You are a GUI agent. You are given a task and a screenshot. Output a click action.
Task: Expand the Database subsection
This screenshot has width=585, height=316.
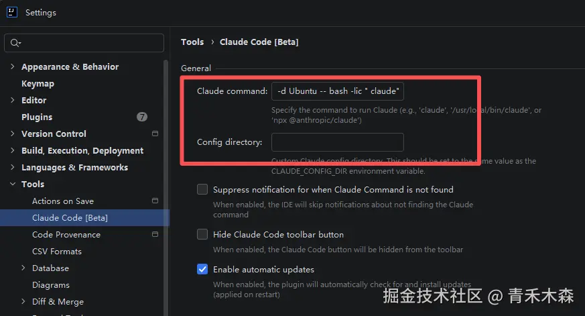click(x=23, y=268)
